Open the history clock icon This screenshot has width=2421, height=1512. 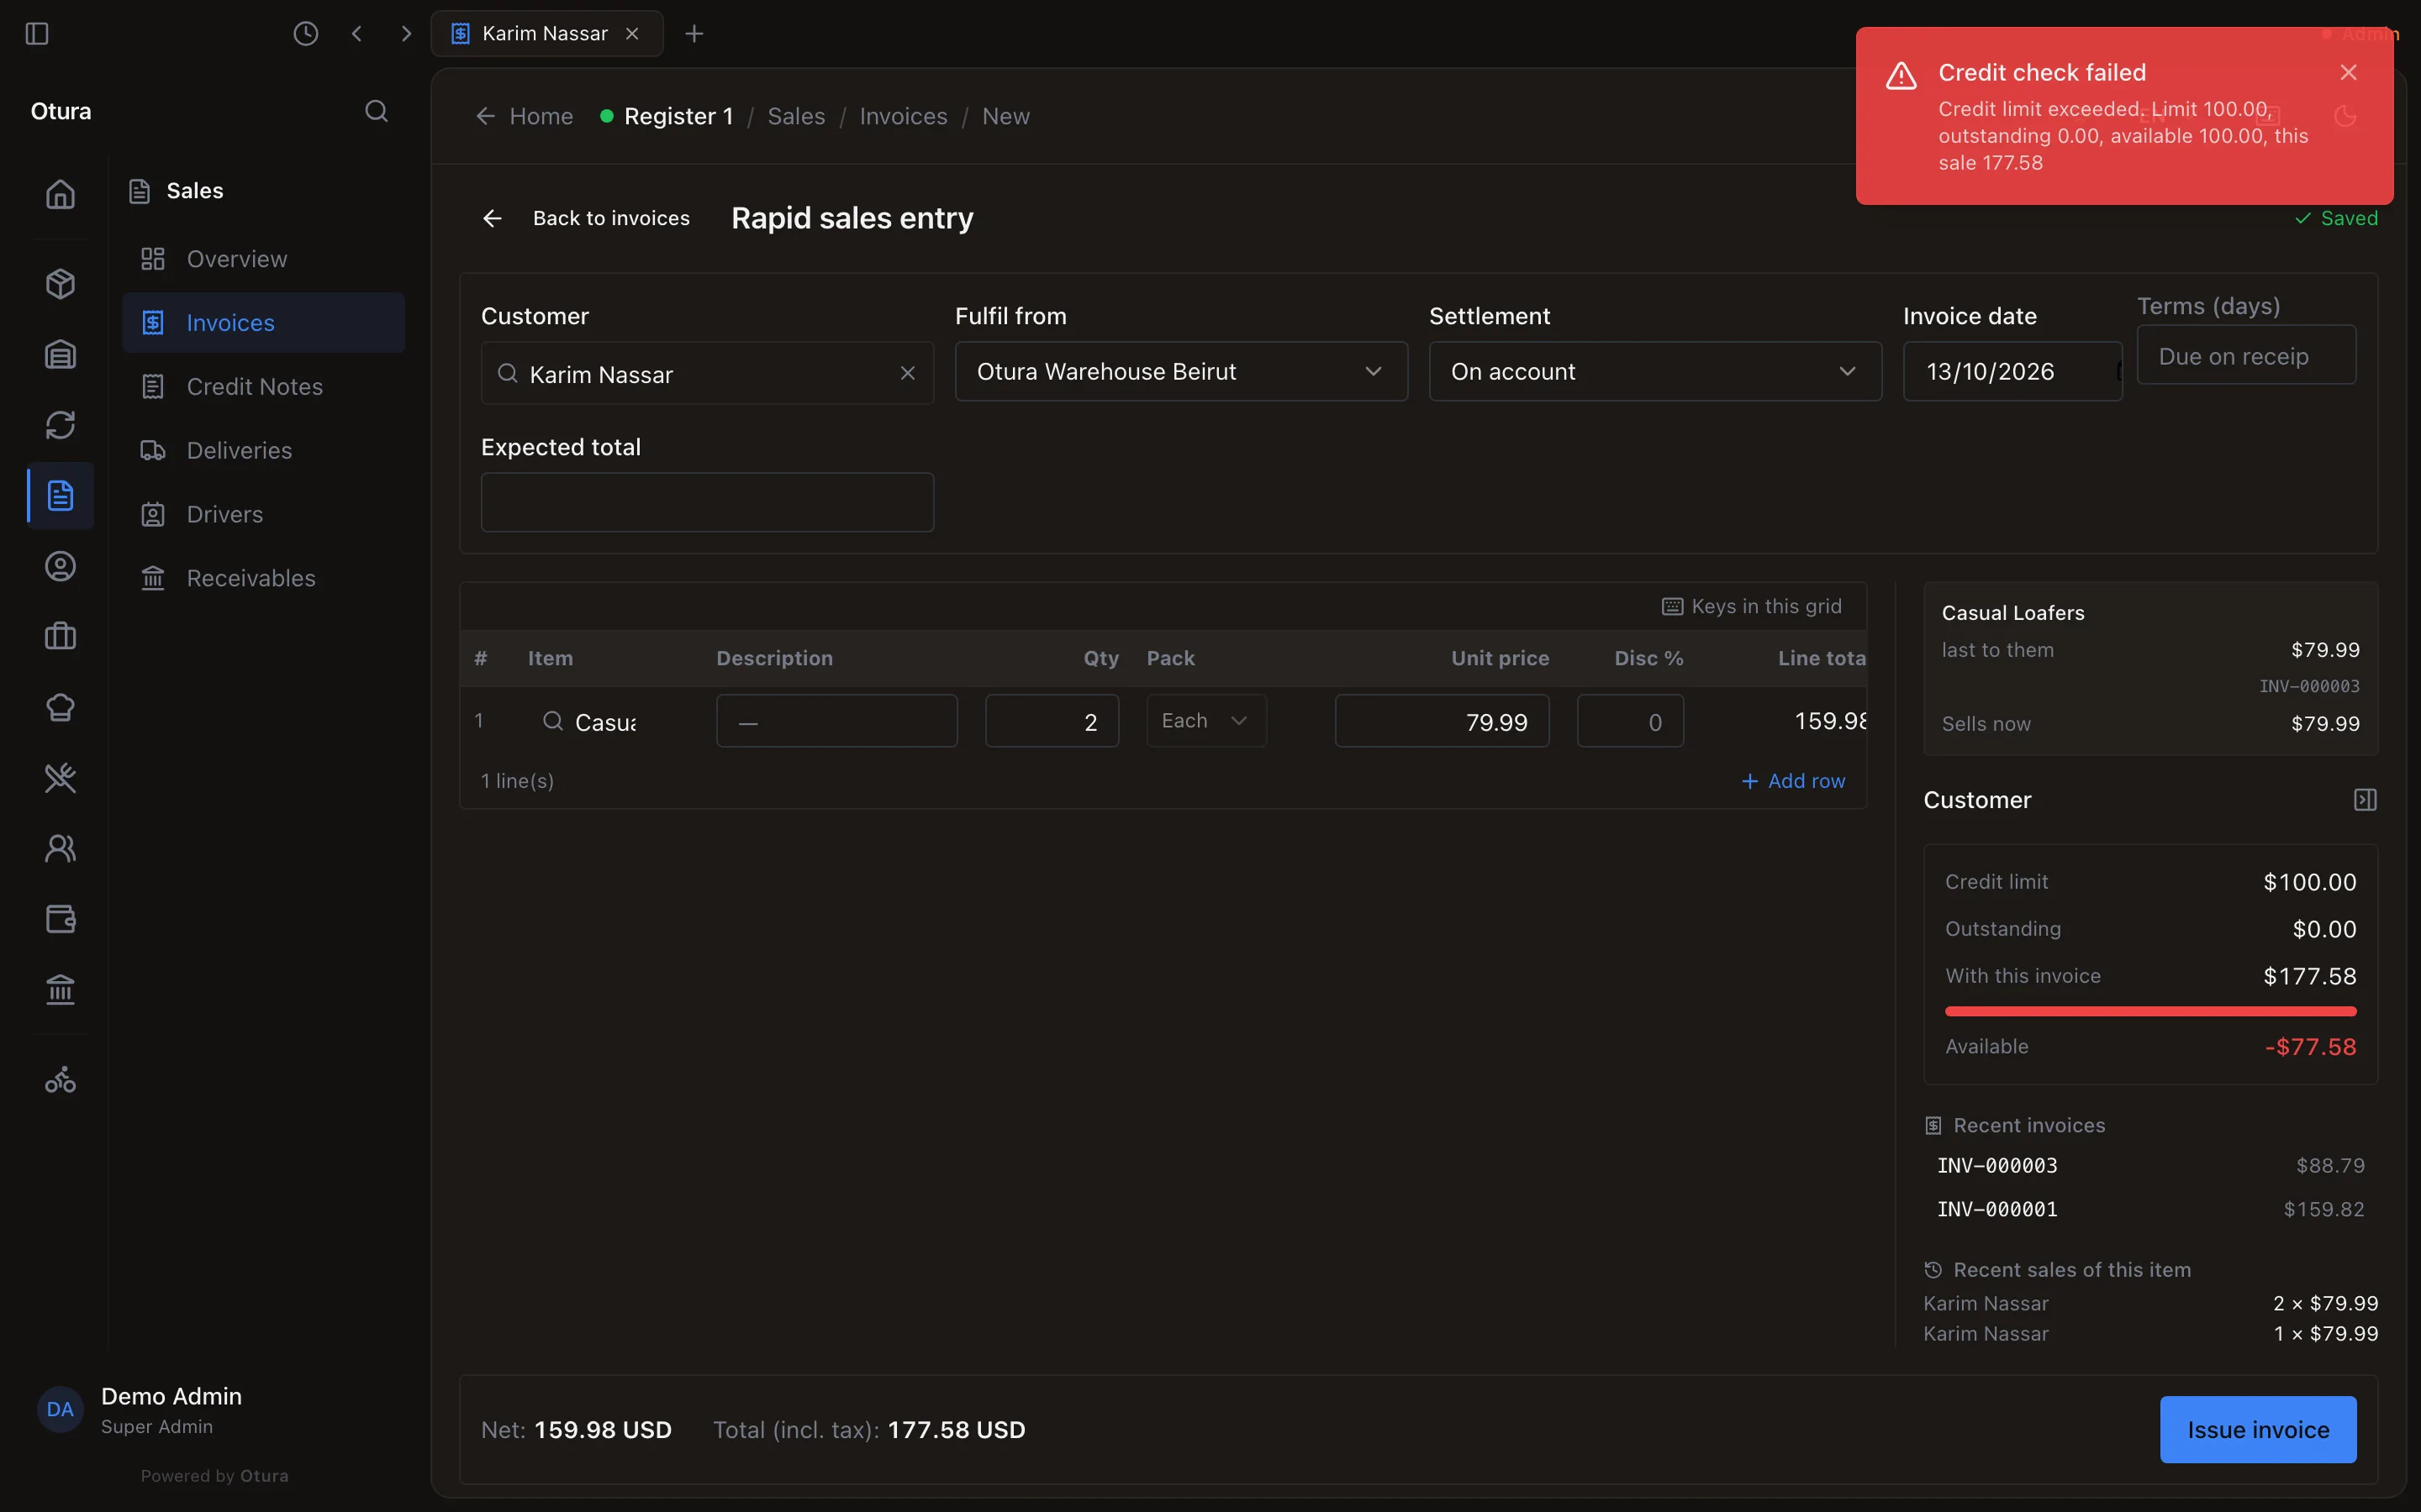[305, 34]
